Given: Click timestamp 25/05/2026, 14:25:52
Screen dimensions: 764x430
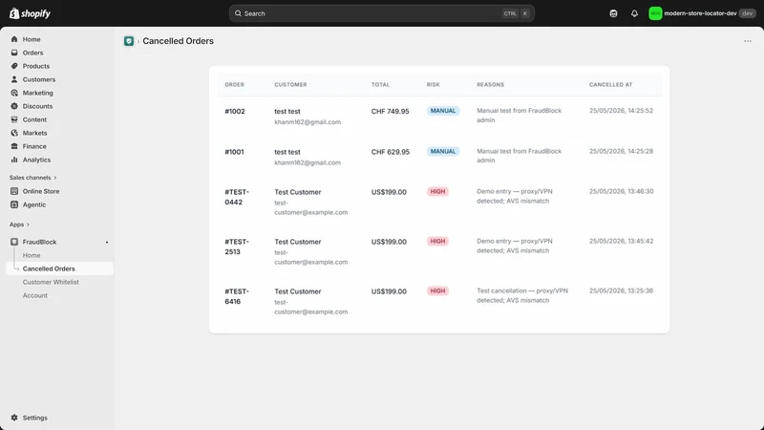Looking at the screenshot, I should [622, 111].
